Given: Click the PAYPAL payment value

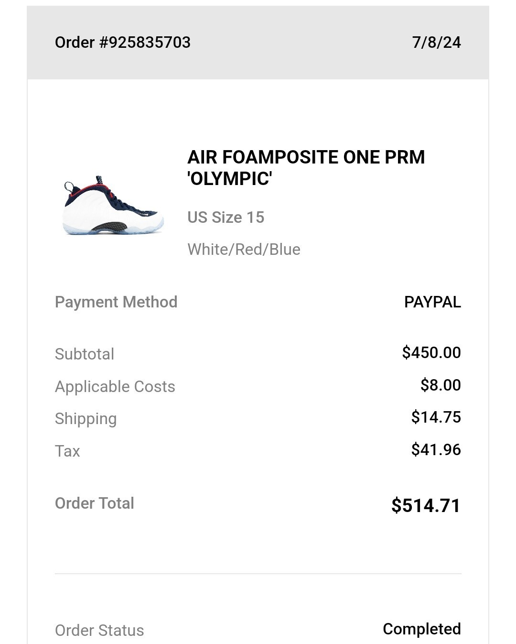Looking at the screenshot, I should tap(432, 302).
